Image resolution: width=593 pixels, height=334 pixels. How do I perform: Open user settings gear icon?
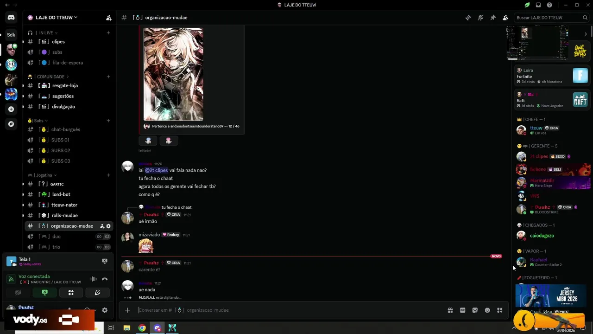click(105, 310)
